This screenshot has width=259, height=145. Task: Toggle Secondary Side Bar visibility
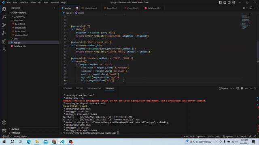coord(229,2)
